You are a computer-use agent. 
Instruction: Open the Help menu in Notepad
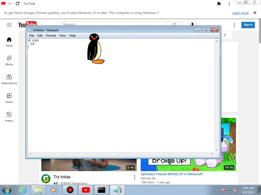coord(72,36)
